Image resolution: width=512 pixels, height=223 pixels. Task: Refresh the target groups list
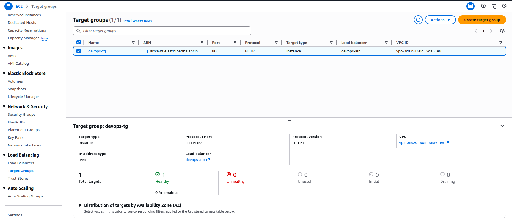tap(418, 20)
